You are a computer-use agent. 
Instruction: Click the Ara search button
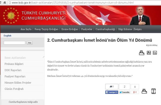[x=30, y=43]
